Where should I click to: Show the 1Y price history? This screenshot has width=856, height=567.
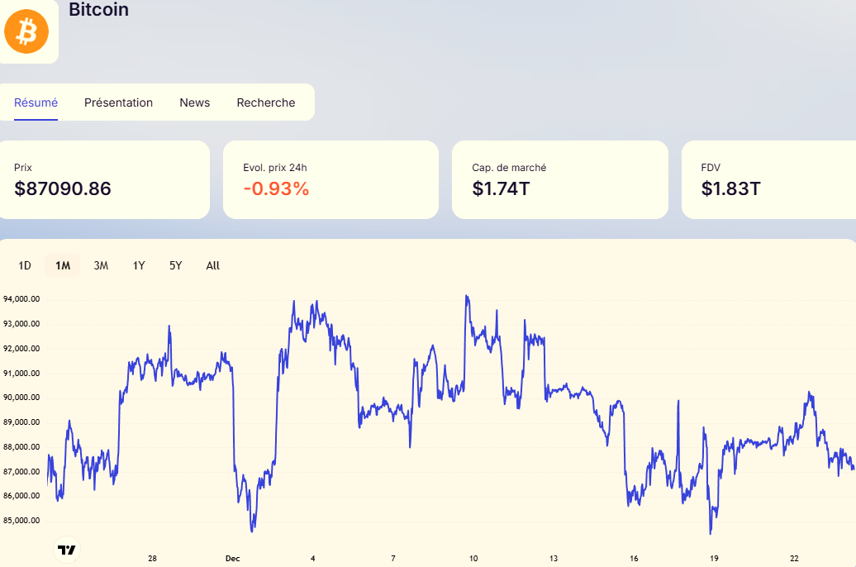139,265
